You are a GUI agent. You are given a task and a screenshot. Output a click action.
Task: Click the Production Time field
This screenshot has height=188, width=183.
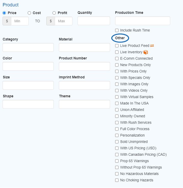point(143,21)
